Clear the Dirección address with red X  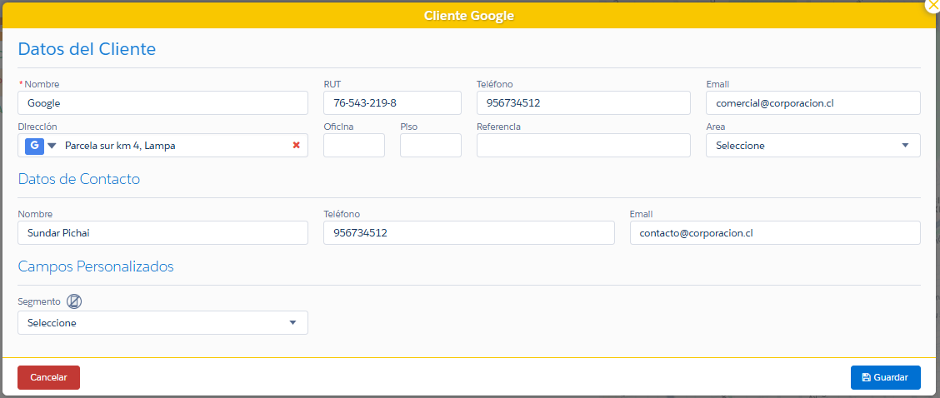(296, 145)
